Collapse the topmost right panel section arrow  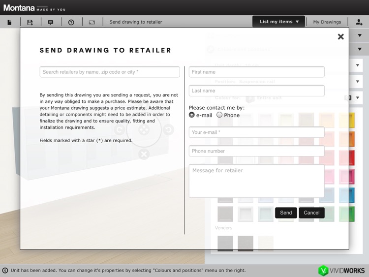tap(360, 35)
